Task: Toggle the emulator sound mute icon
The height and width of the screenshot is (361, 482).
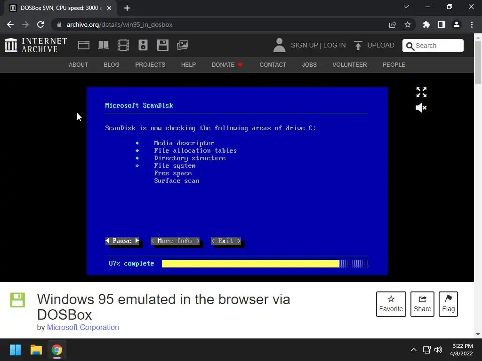Action: click(x=421, y=108)
